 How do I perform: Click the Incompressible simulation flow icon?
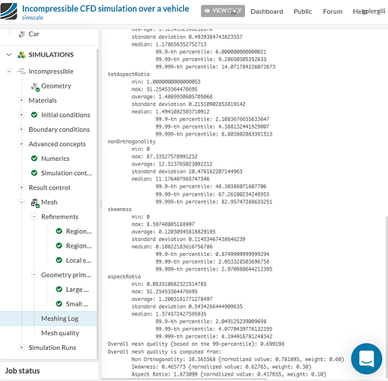click(21, 72)
